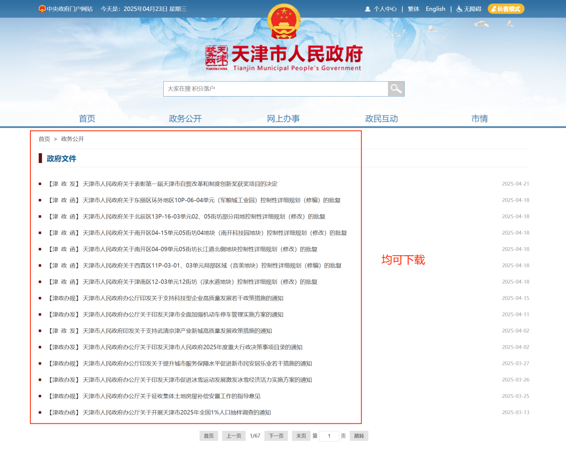The width and height of the screenshot is (566, 455).
Task: Open the 网上办事 navigation tab
Action: (x=283, y=118)
